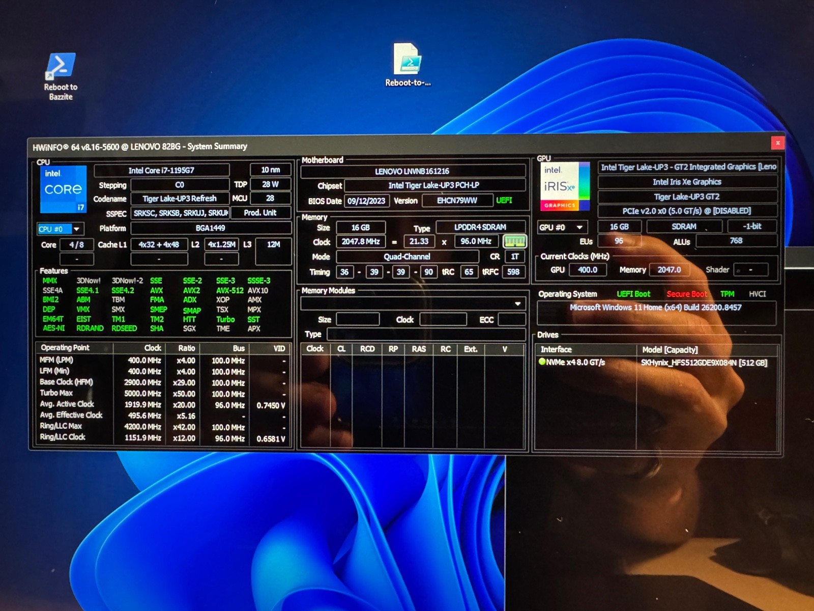Click the Intel Tiger Lake-UP3 PCH-LP chipset field
The width and height of the screenshot is (814, 611).
click(434, 185)
